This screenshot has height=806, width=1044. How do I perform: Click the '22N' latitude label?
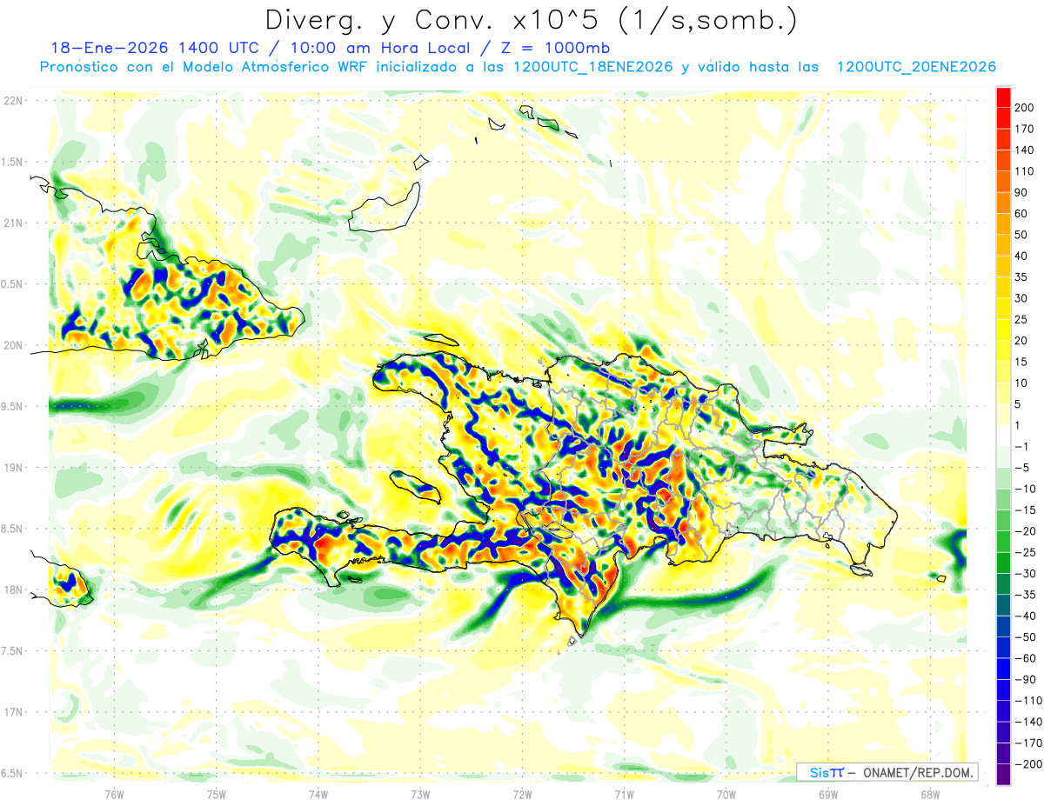(13, 101)
